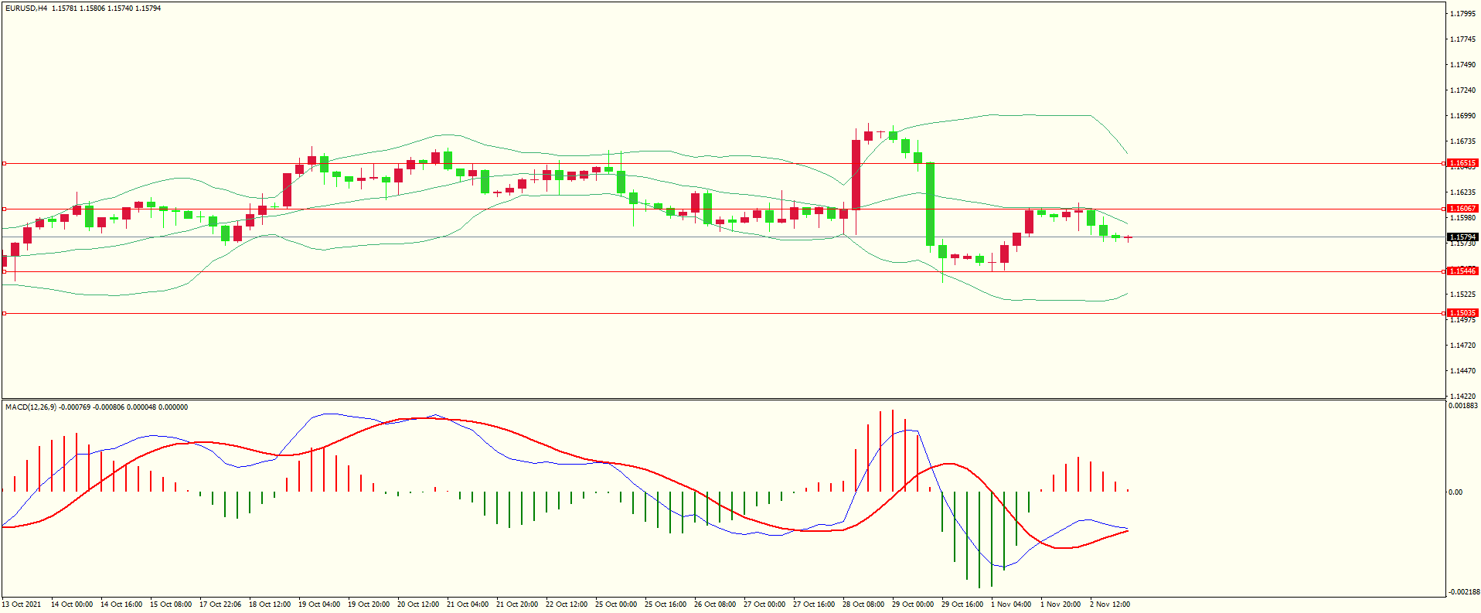Click the 14 Oct 00:00 time label

pos(72,604)
